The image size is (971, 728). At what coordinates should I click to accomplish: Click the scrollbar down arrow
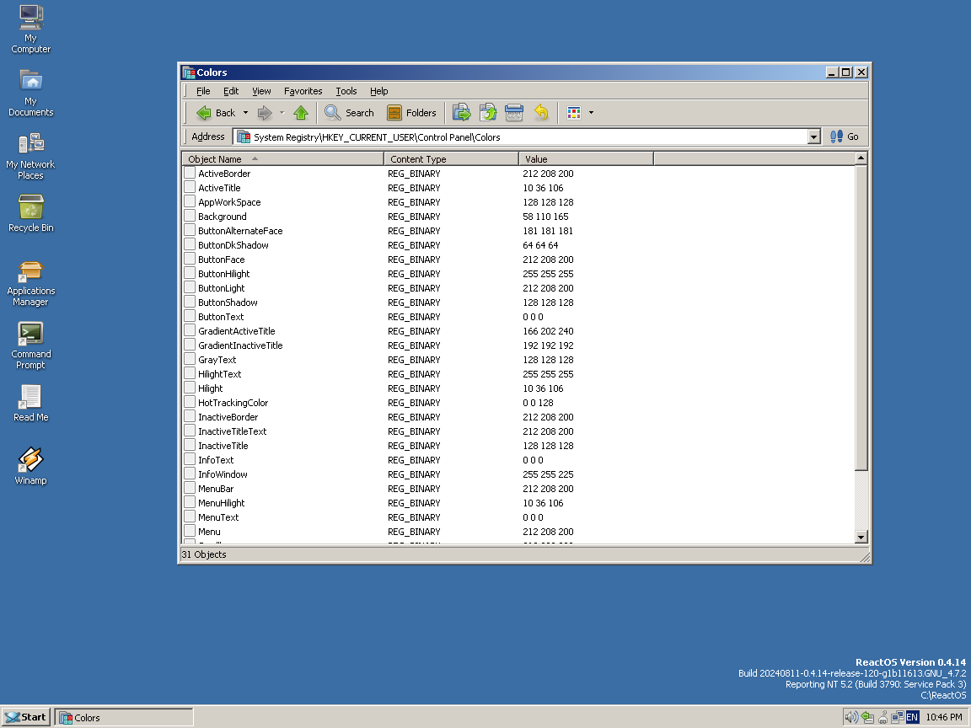pos(861,537)
